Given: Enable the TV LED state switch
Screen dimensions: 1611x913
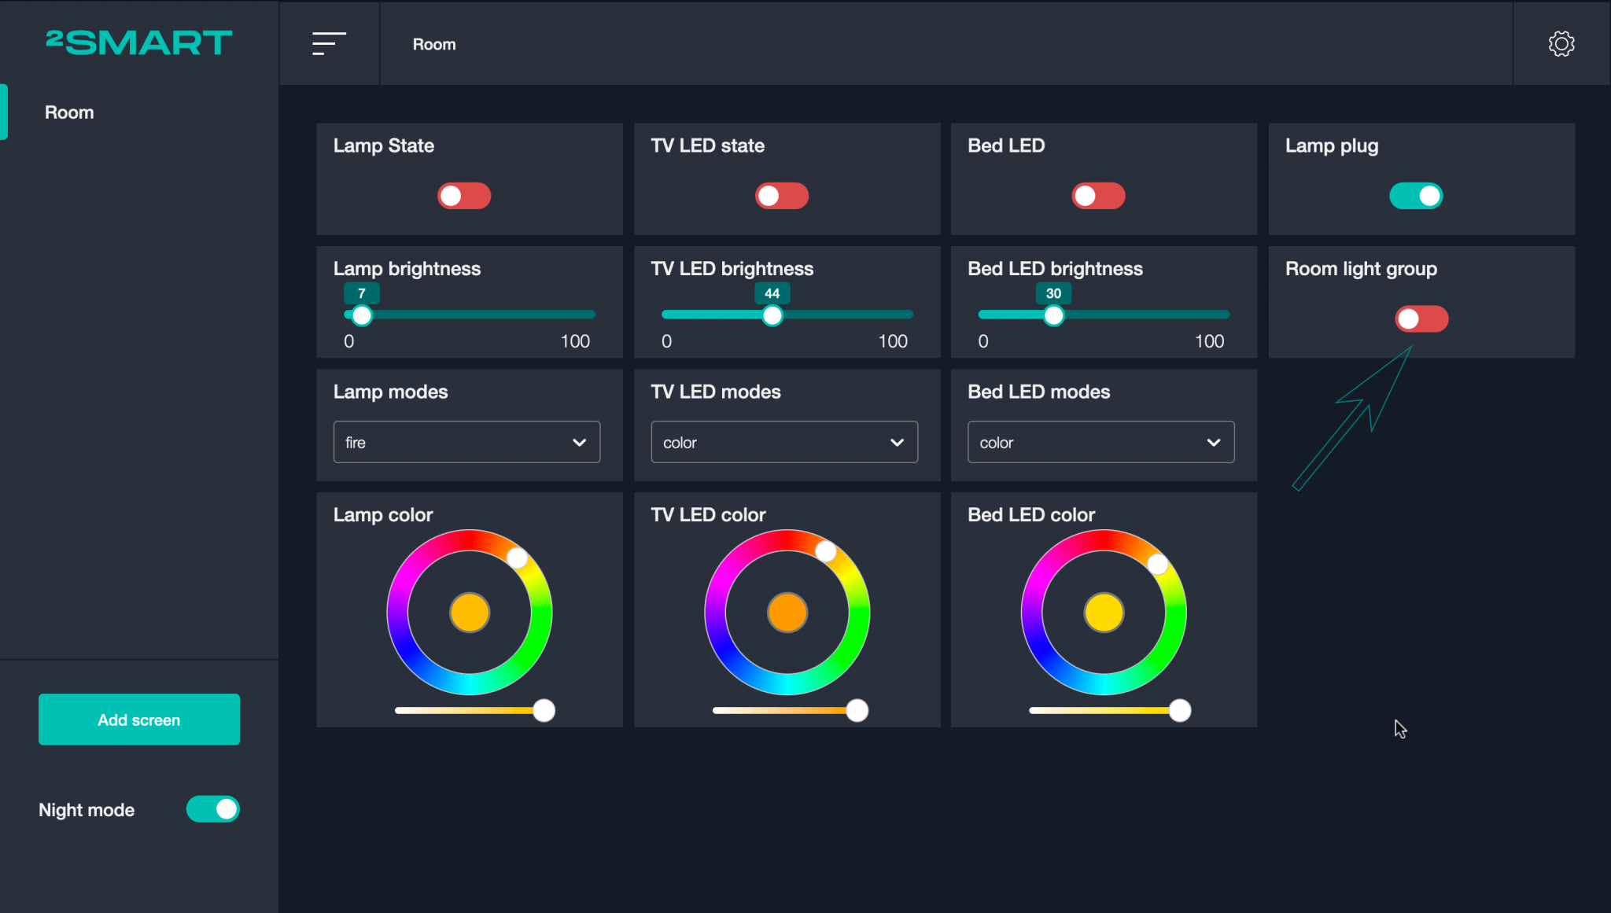Looking at the screenshot, I should click(x=781, y=196).
